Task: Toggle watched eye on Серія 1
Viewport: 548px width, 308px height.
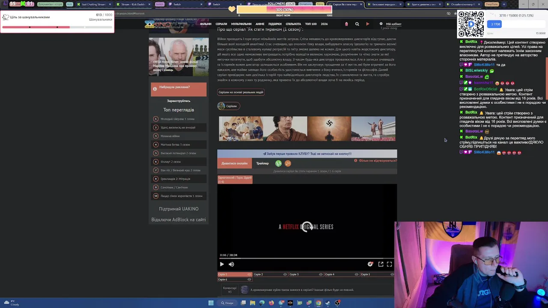Action: click(x=249, y=275)
